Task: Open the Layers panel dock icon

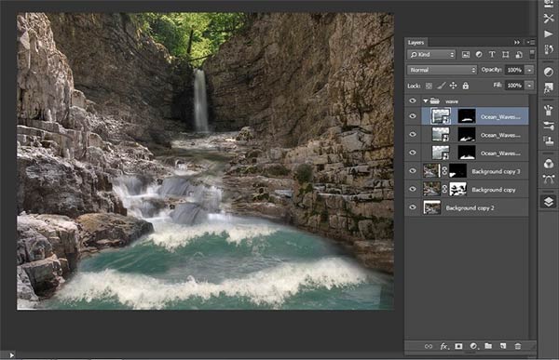Action: click(x=549, y=202)
